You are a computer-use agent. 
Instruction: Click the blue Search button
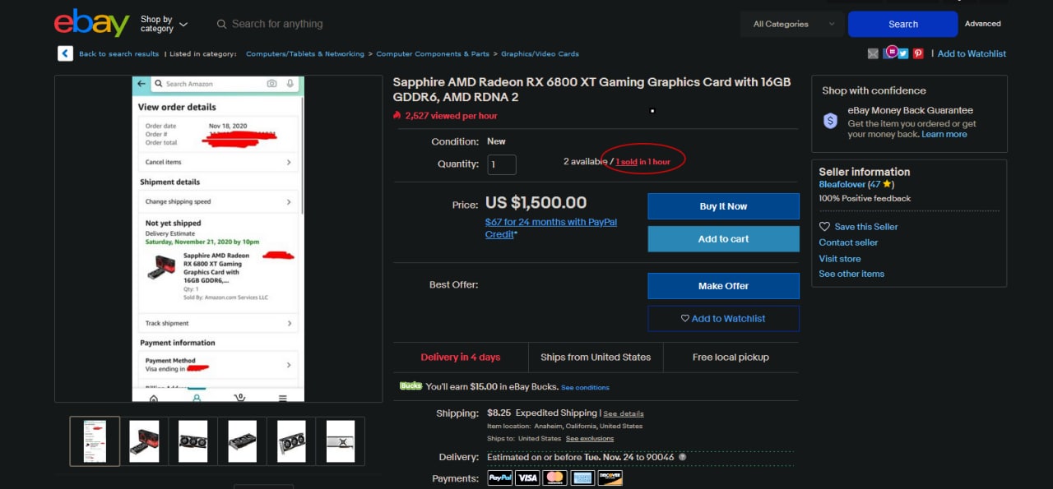pyautogui.click(x=902, y=24)
